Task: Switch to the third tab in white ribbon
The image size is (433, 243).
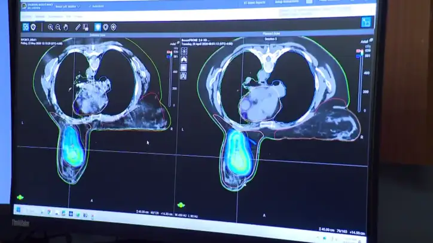Action: [x=56, y=17]
